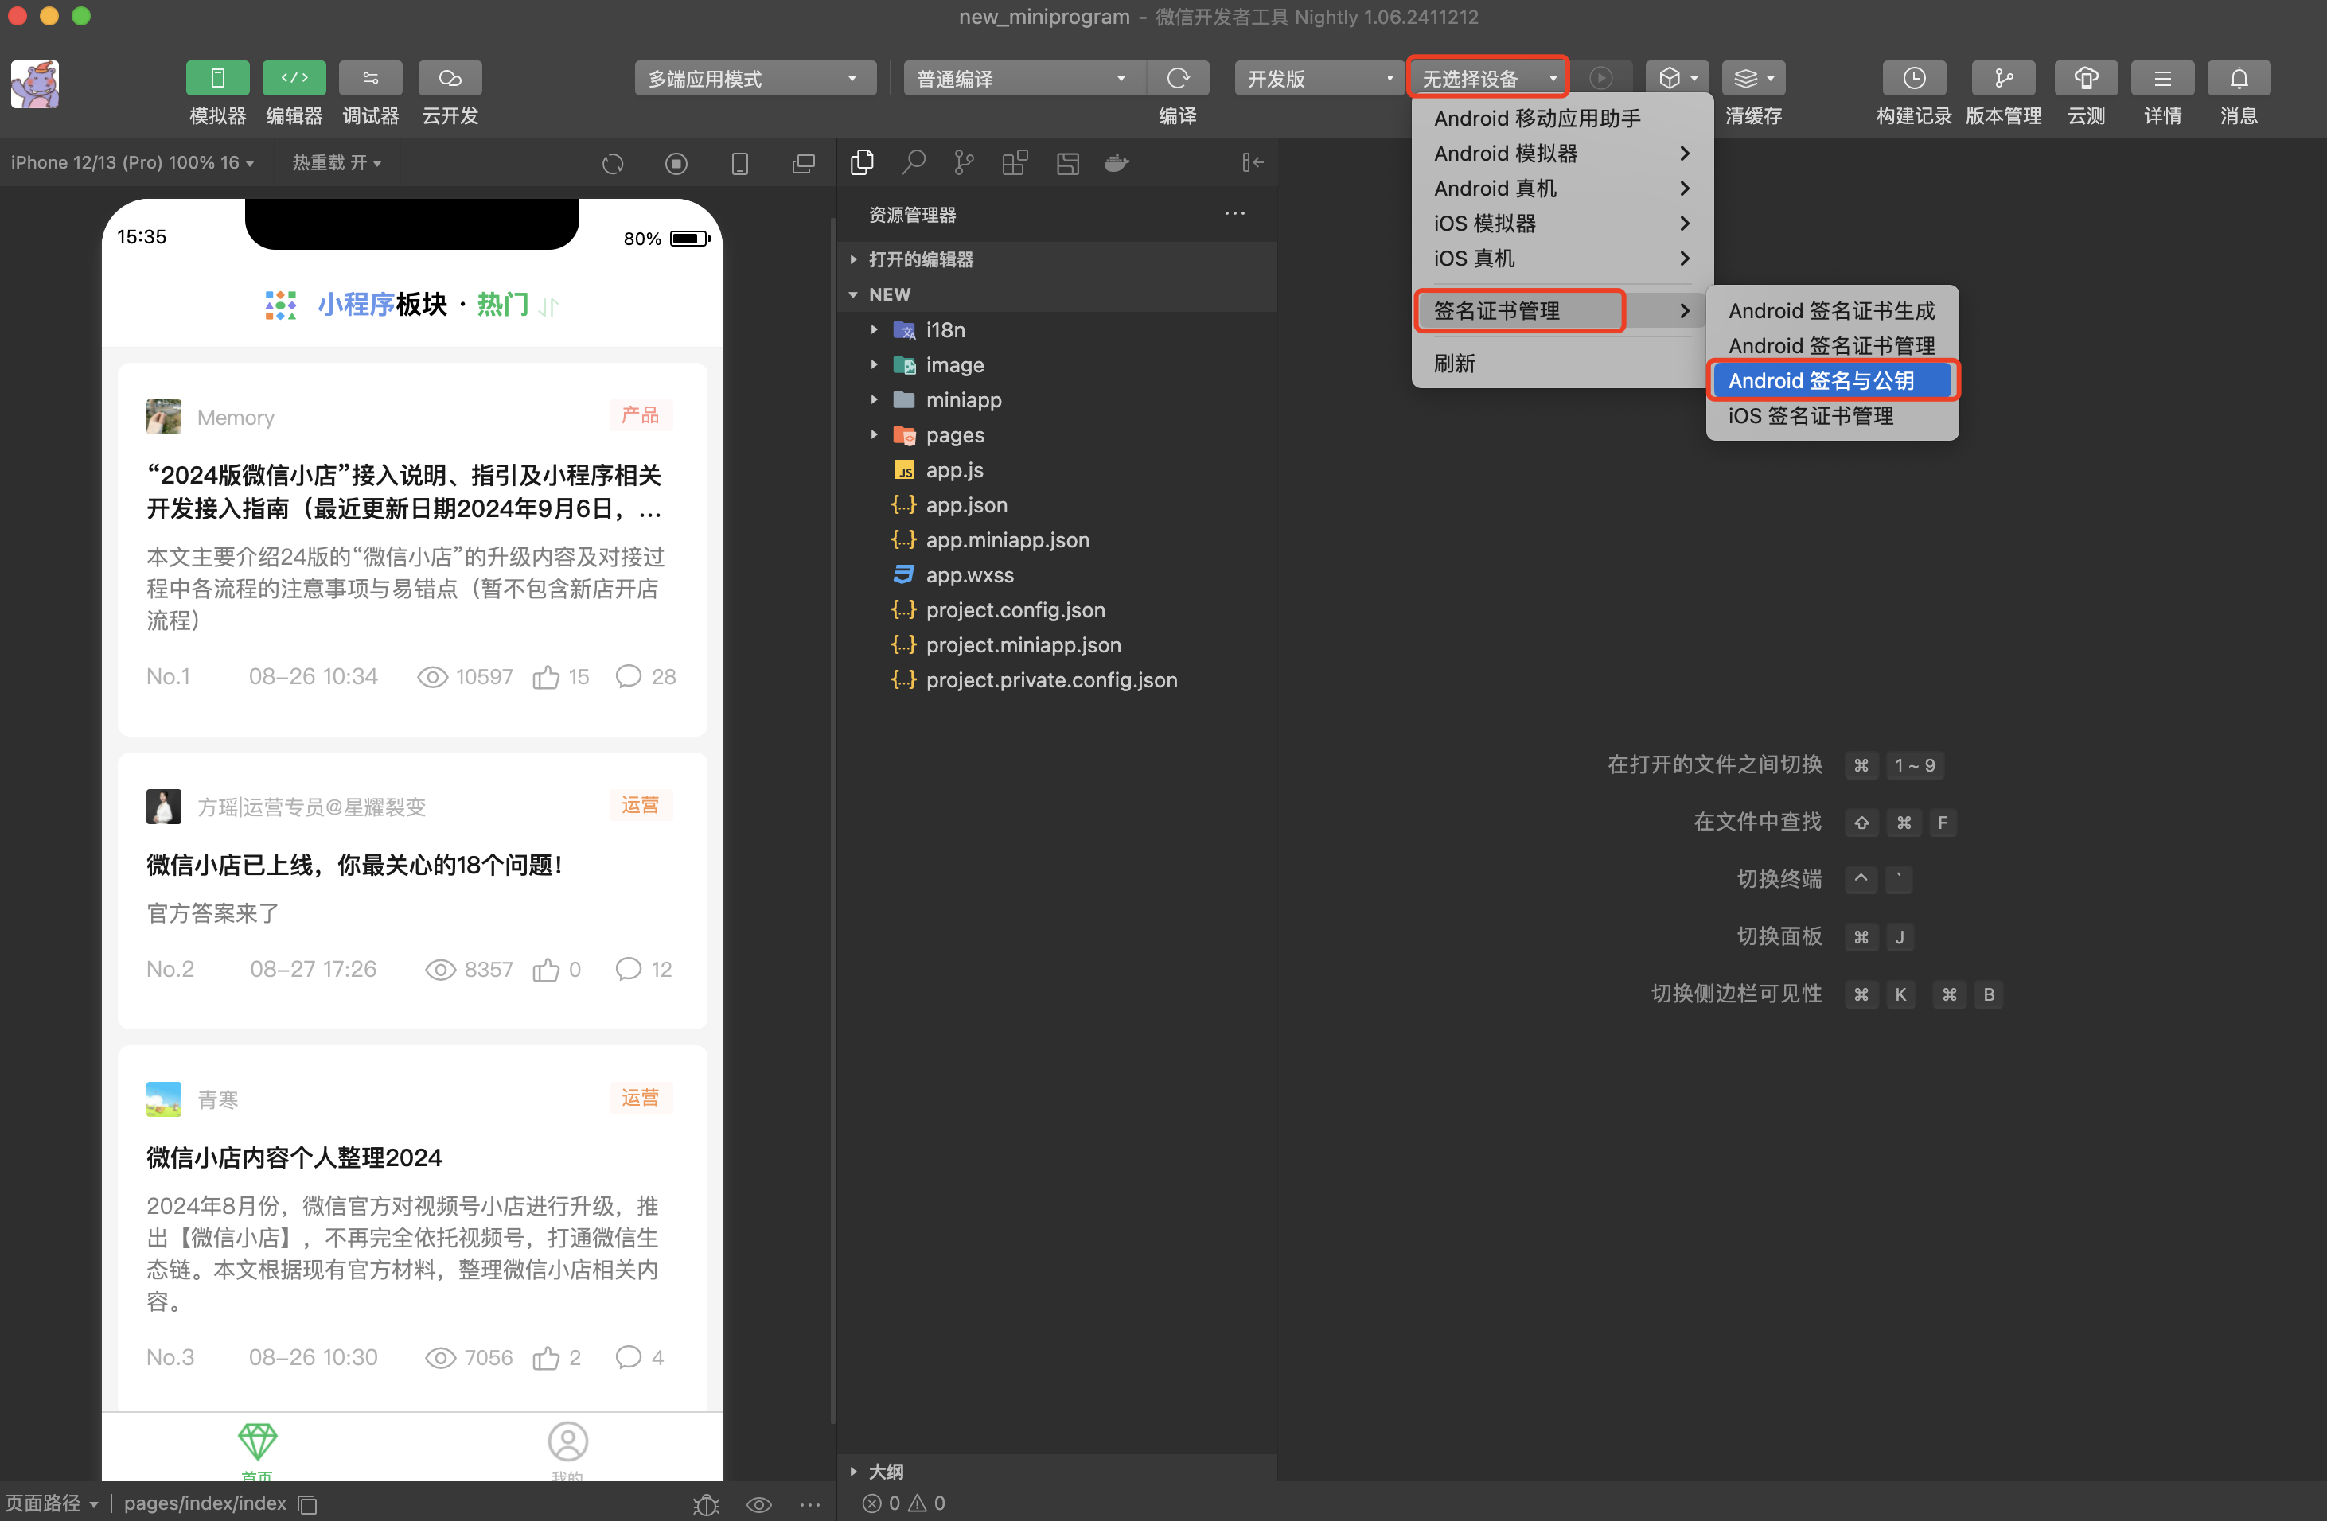Screen dimensions: 2327x1521
Task: Tap the 首页 diamond tab in simulator
Action: [x=257, y=1449]
